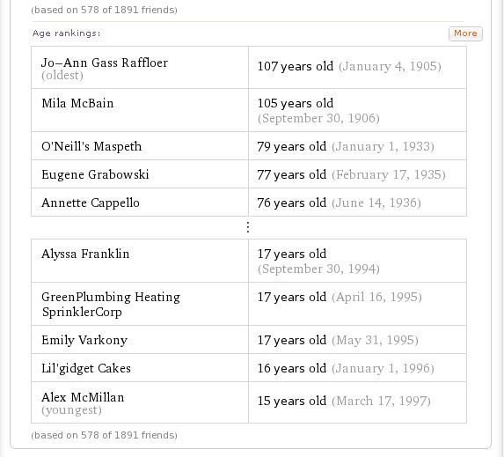Click the June 14, 1936 birth date
504x457 pixels.
click(376, 203)
